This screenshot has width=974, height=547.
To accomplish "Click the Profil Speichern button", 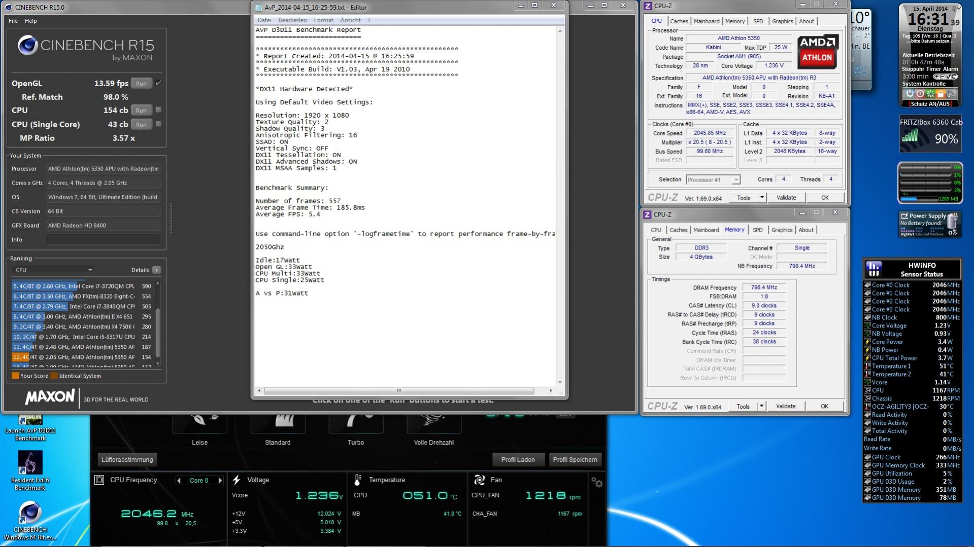I will tap(575, 460).
